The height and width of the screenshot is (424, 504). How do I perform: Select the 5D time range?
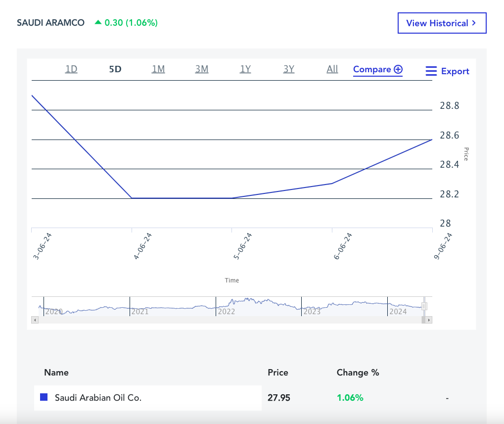click(x=115, y=69)
